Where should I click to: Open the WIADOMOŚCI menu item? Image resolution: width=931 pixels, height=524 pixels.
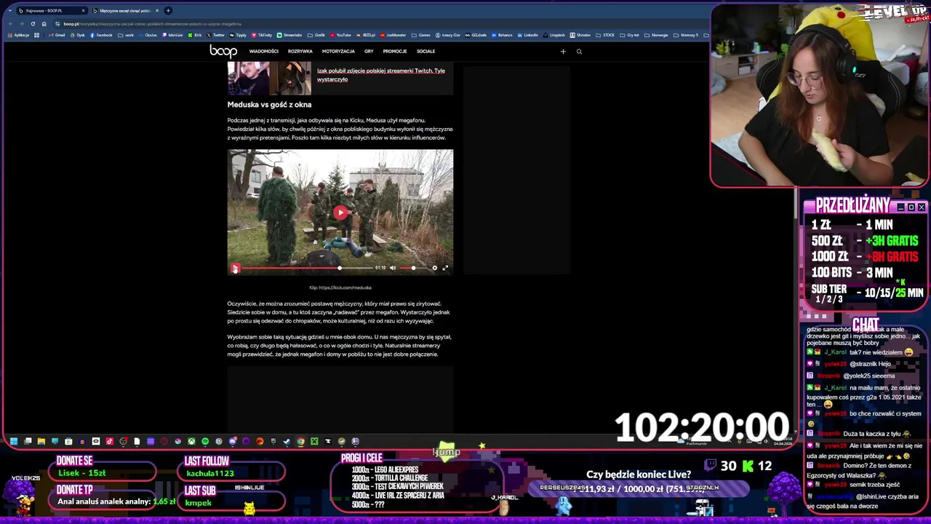pos(263,51)
